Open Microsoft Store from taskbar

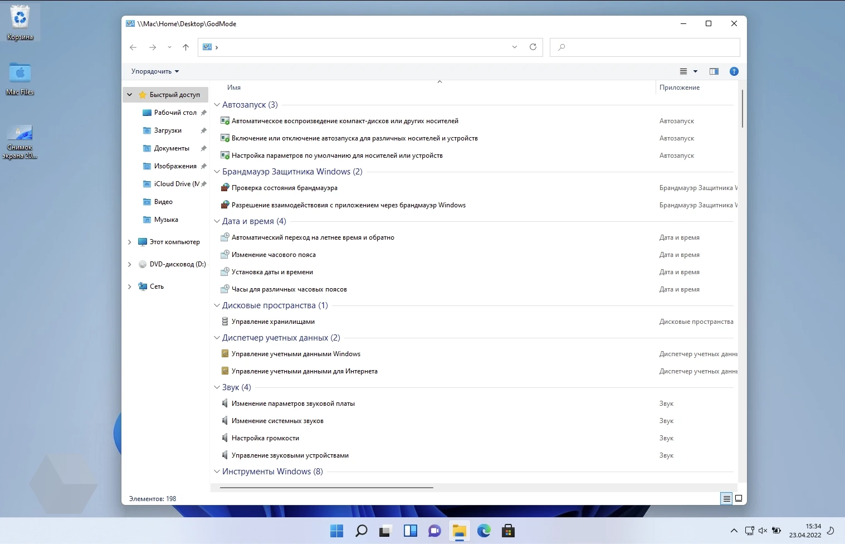point(508,531)
